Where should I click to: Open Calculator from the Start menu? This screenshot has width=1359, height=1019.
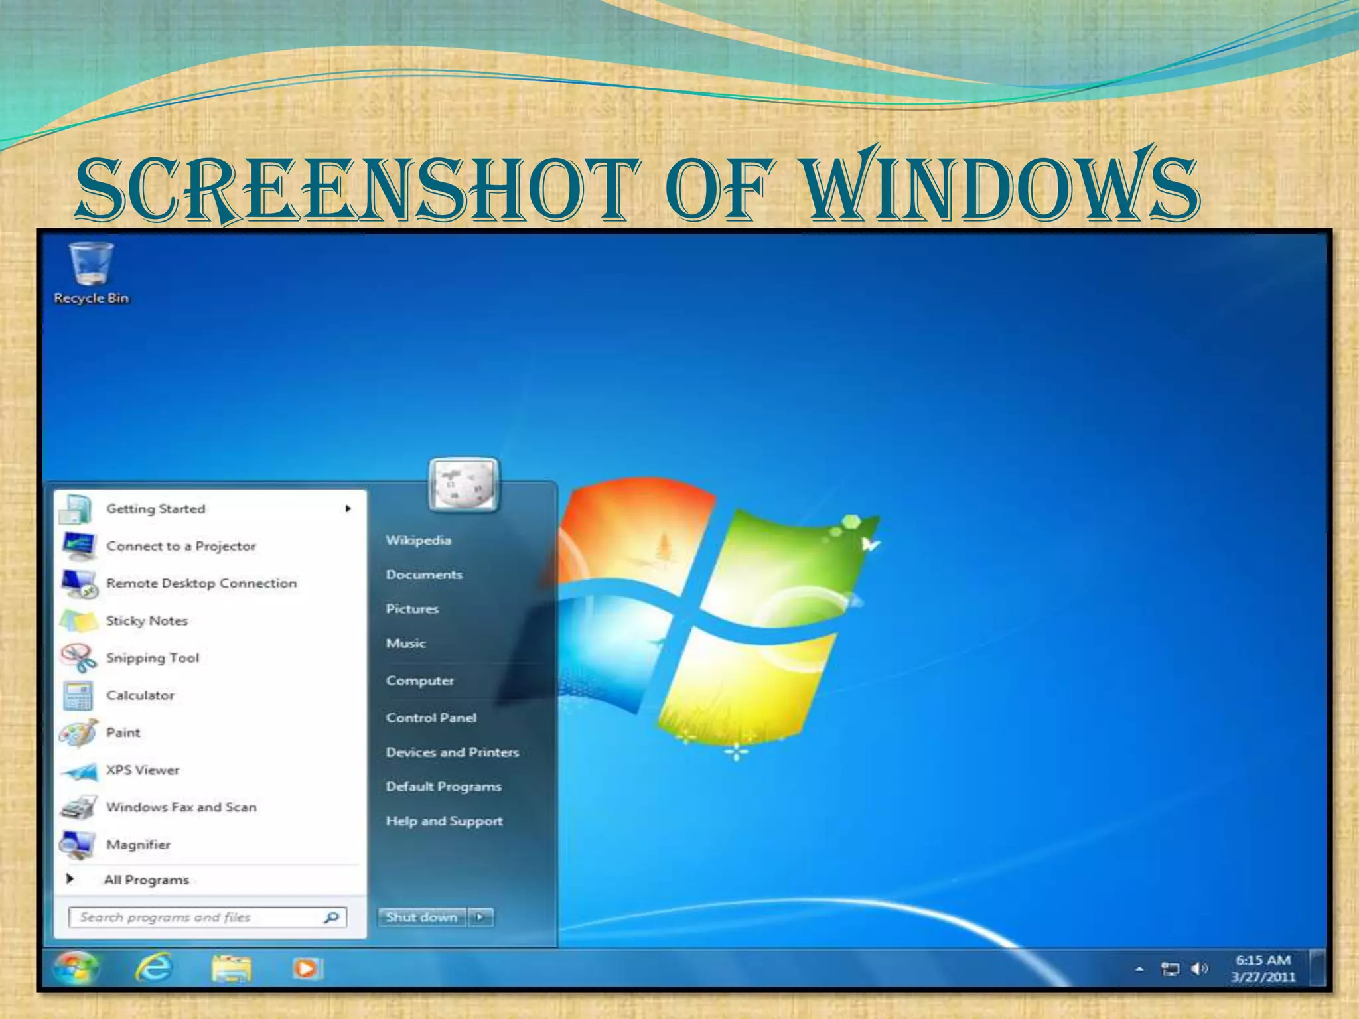(140, 695)
